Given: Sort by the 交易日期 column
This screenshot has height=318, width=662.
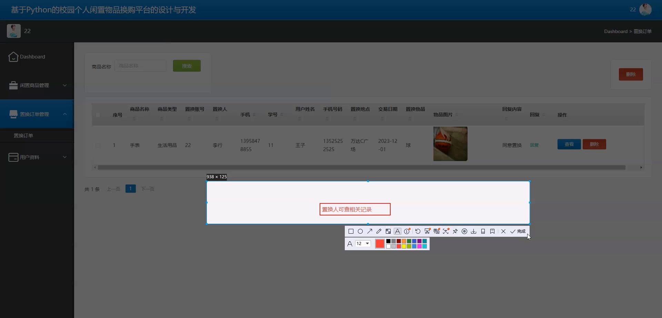Looking at the screenshot, I should [382, 118].
